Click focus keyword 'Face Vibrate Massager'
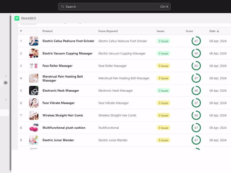This screenshot has height=173, width=231. [114, 103]
